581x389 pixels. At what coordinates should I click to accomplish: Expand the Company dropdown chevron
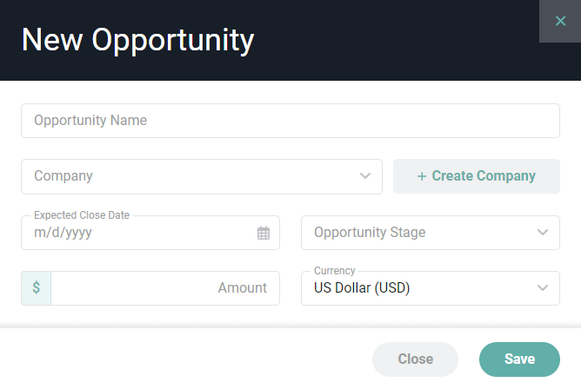click(x=365, y=176)
